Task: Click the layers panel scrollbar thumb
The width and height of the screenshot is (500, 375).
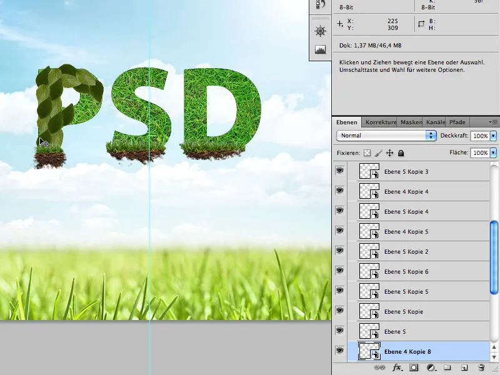Action: point(494,257)
